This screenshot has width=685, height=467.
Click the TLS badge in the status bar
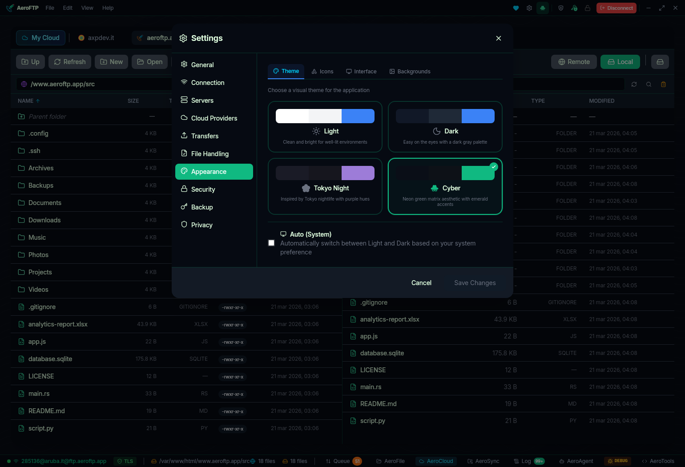pos(125,461)
